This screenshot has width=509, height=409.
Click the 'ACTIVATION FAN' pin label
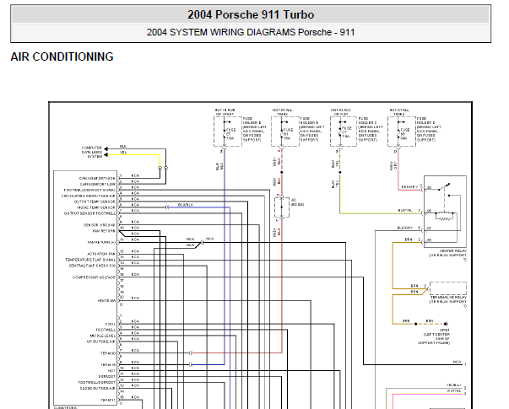[x=101, y=254]
